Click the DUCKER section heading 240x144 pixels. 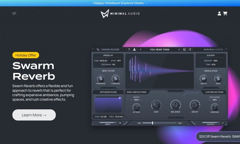(x=211, y=55)
